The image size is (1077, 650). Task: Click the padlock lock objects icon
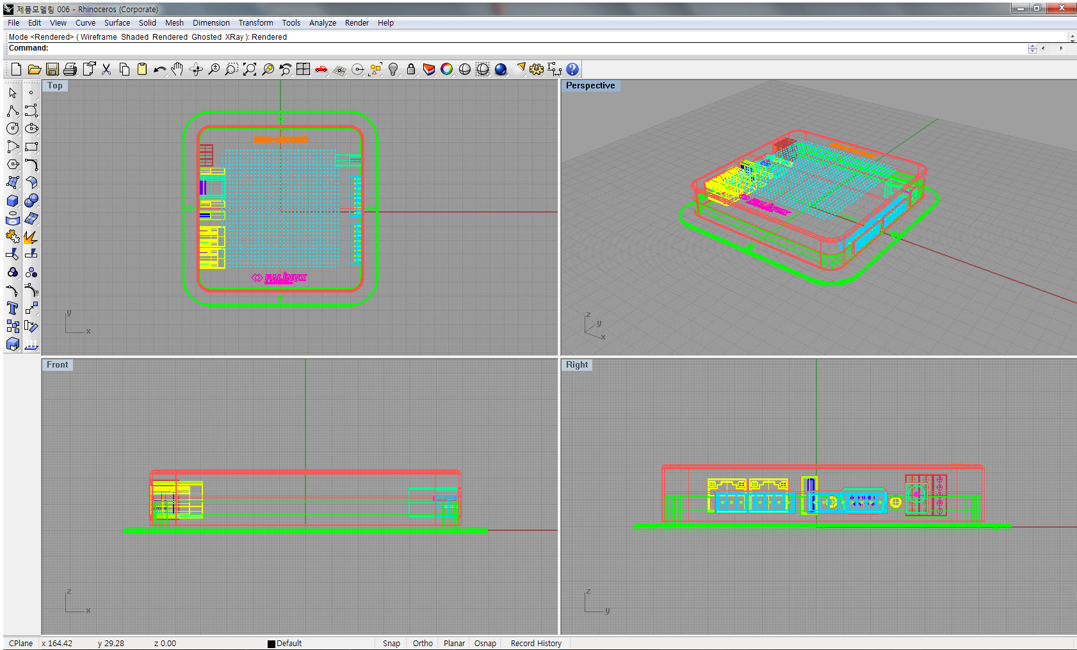click(x=411, y=69)
